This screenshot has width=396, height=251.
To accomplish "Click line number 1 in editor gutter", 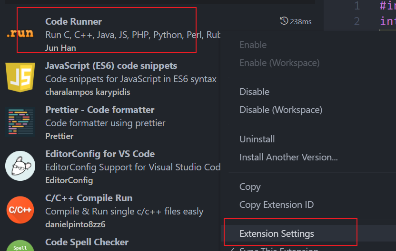I will 357,6.
